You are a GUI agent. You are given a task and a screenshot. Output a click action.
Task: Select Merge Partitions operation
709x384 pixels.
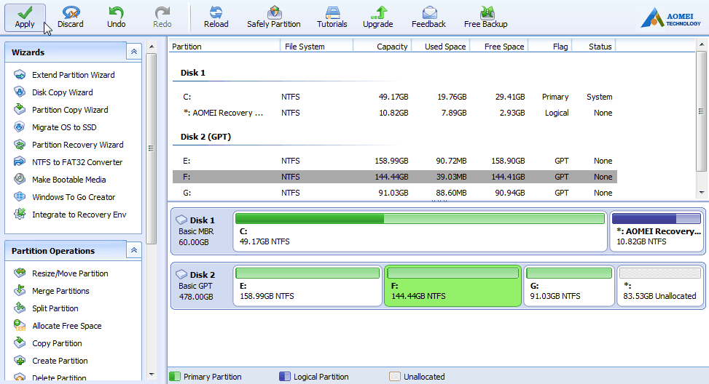pos(60,291)
